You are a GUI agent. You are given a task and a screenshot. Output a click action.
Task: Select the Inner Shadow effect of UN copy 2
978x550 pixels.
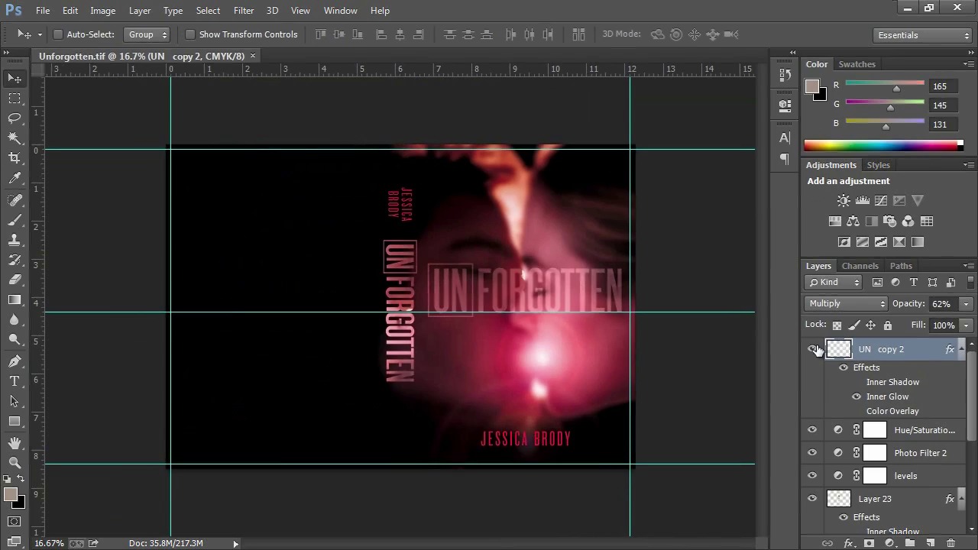pos(892,382)
